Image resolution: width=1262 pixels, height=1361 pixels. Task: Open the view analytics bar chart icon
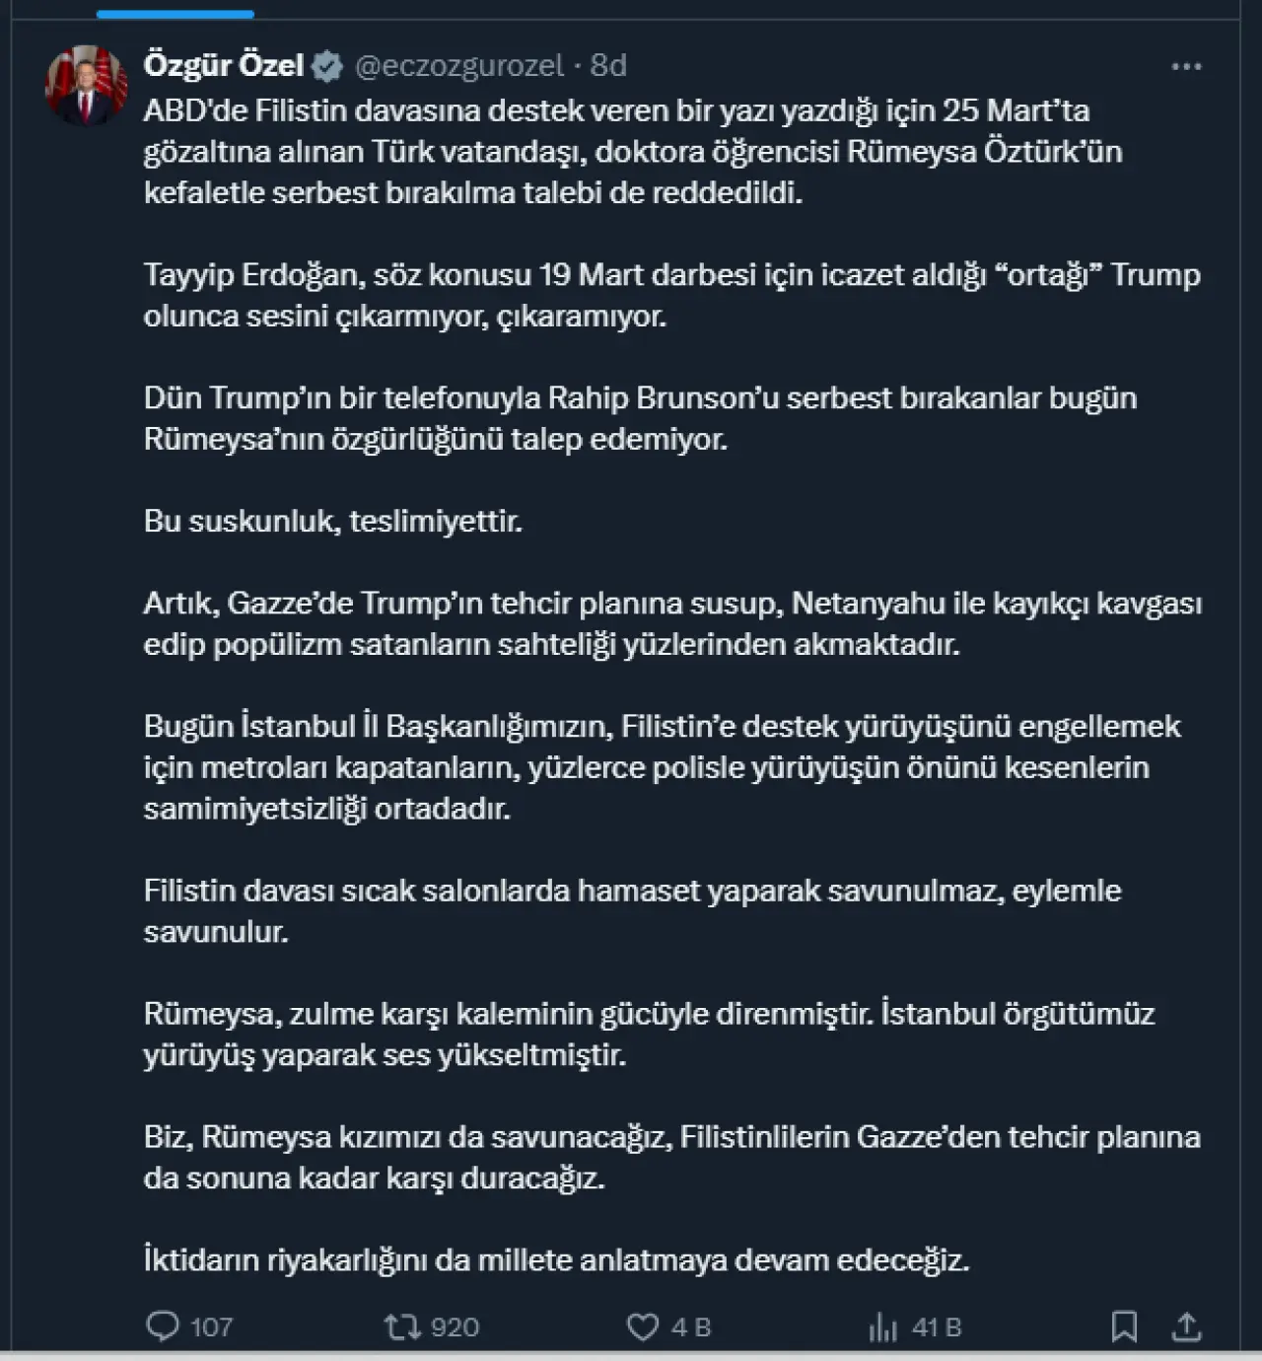click(x=883, y=1327)
